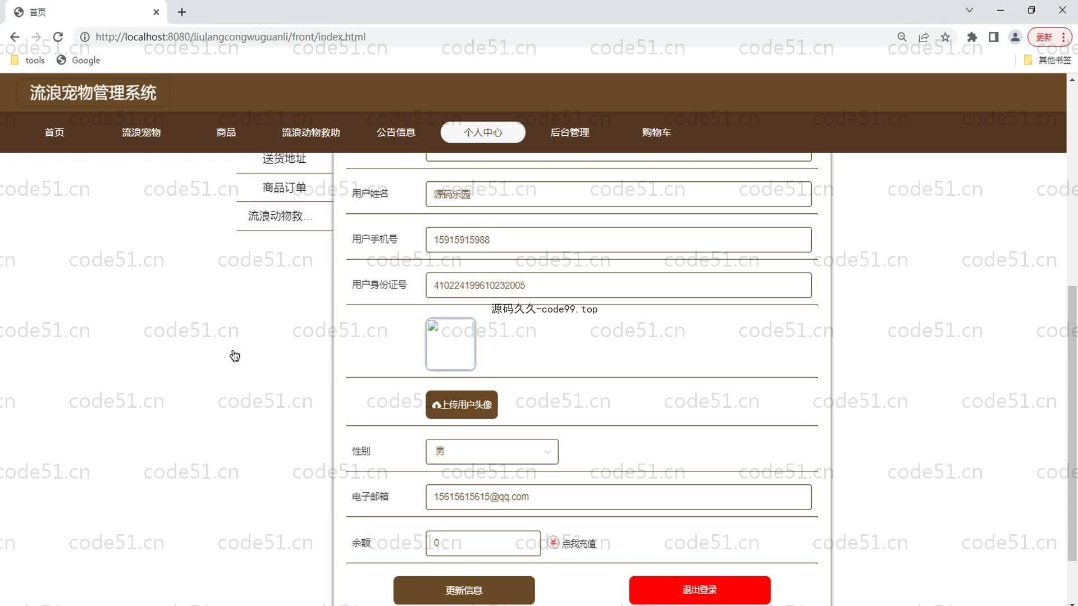The image size is (1078, 606).
Task: Click the 流浪宠物管理系统 site title
Action: click(93, 93)
